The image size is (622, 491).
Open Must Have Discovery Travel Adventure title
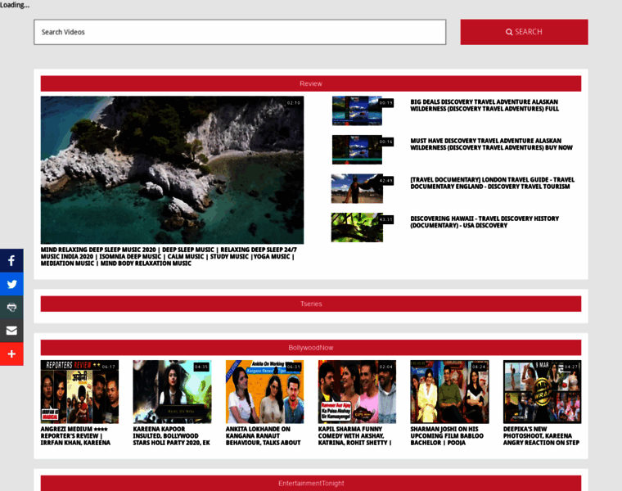click(x=492, y=144)
